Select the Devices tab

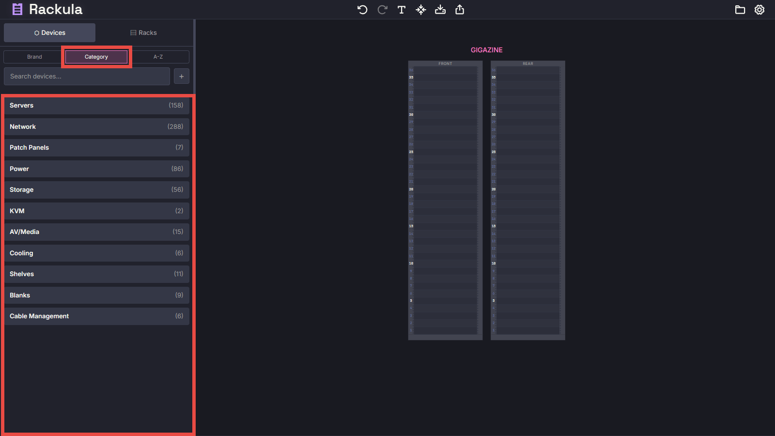click(x=50, y=33)
